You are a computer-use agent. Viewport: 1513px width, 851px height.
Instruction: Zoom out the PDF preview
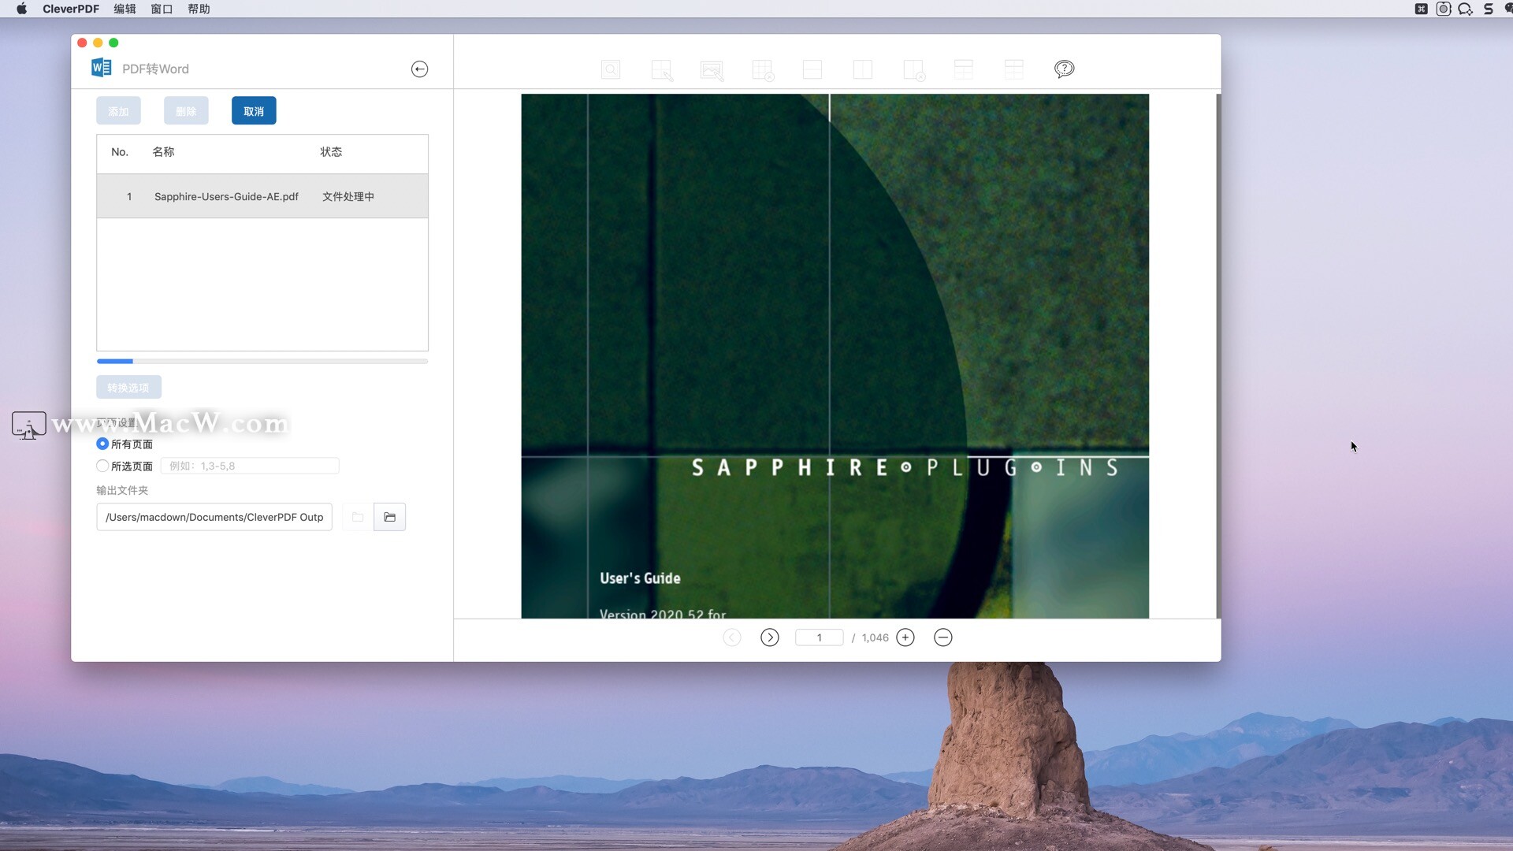coord(943,637)
